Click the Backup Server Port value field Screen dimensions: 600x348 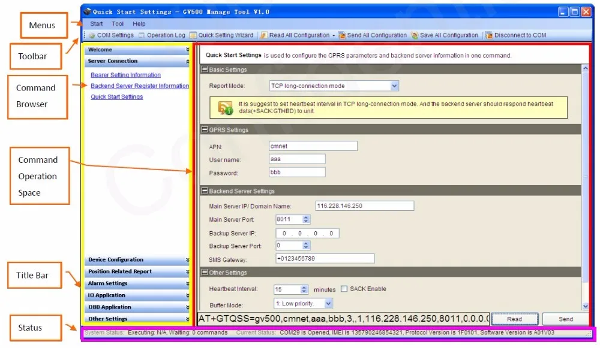(289, 246)
